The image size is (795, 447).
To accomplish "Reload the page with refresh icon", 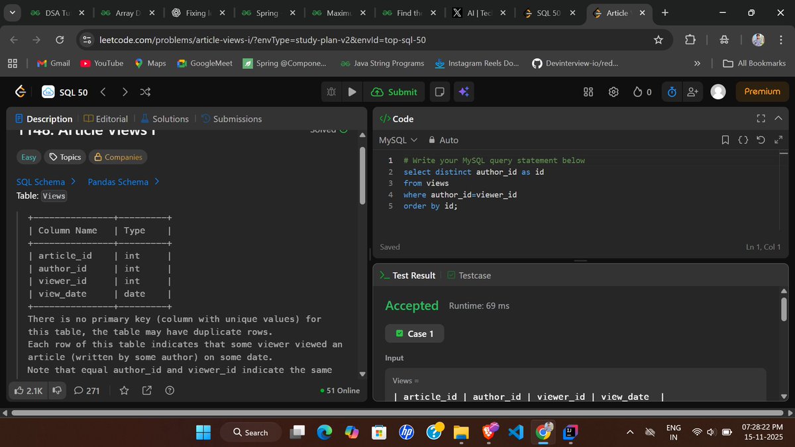I will pos(60,40).
